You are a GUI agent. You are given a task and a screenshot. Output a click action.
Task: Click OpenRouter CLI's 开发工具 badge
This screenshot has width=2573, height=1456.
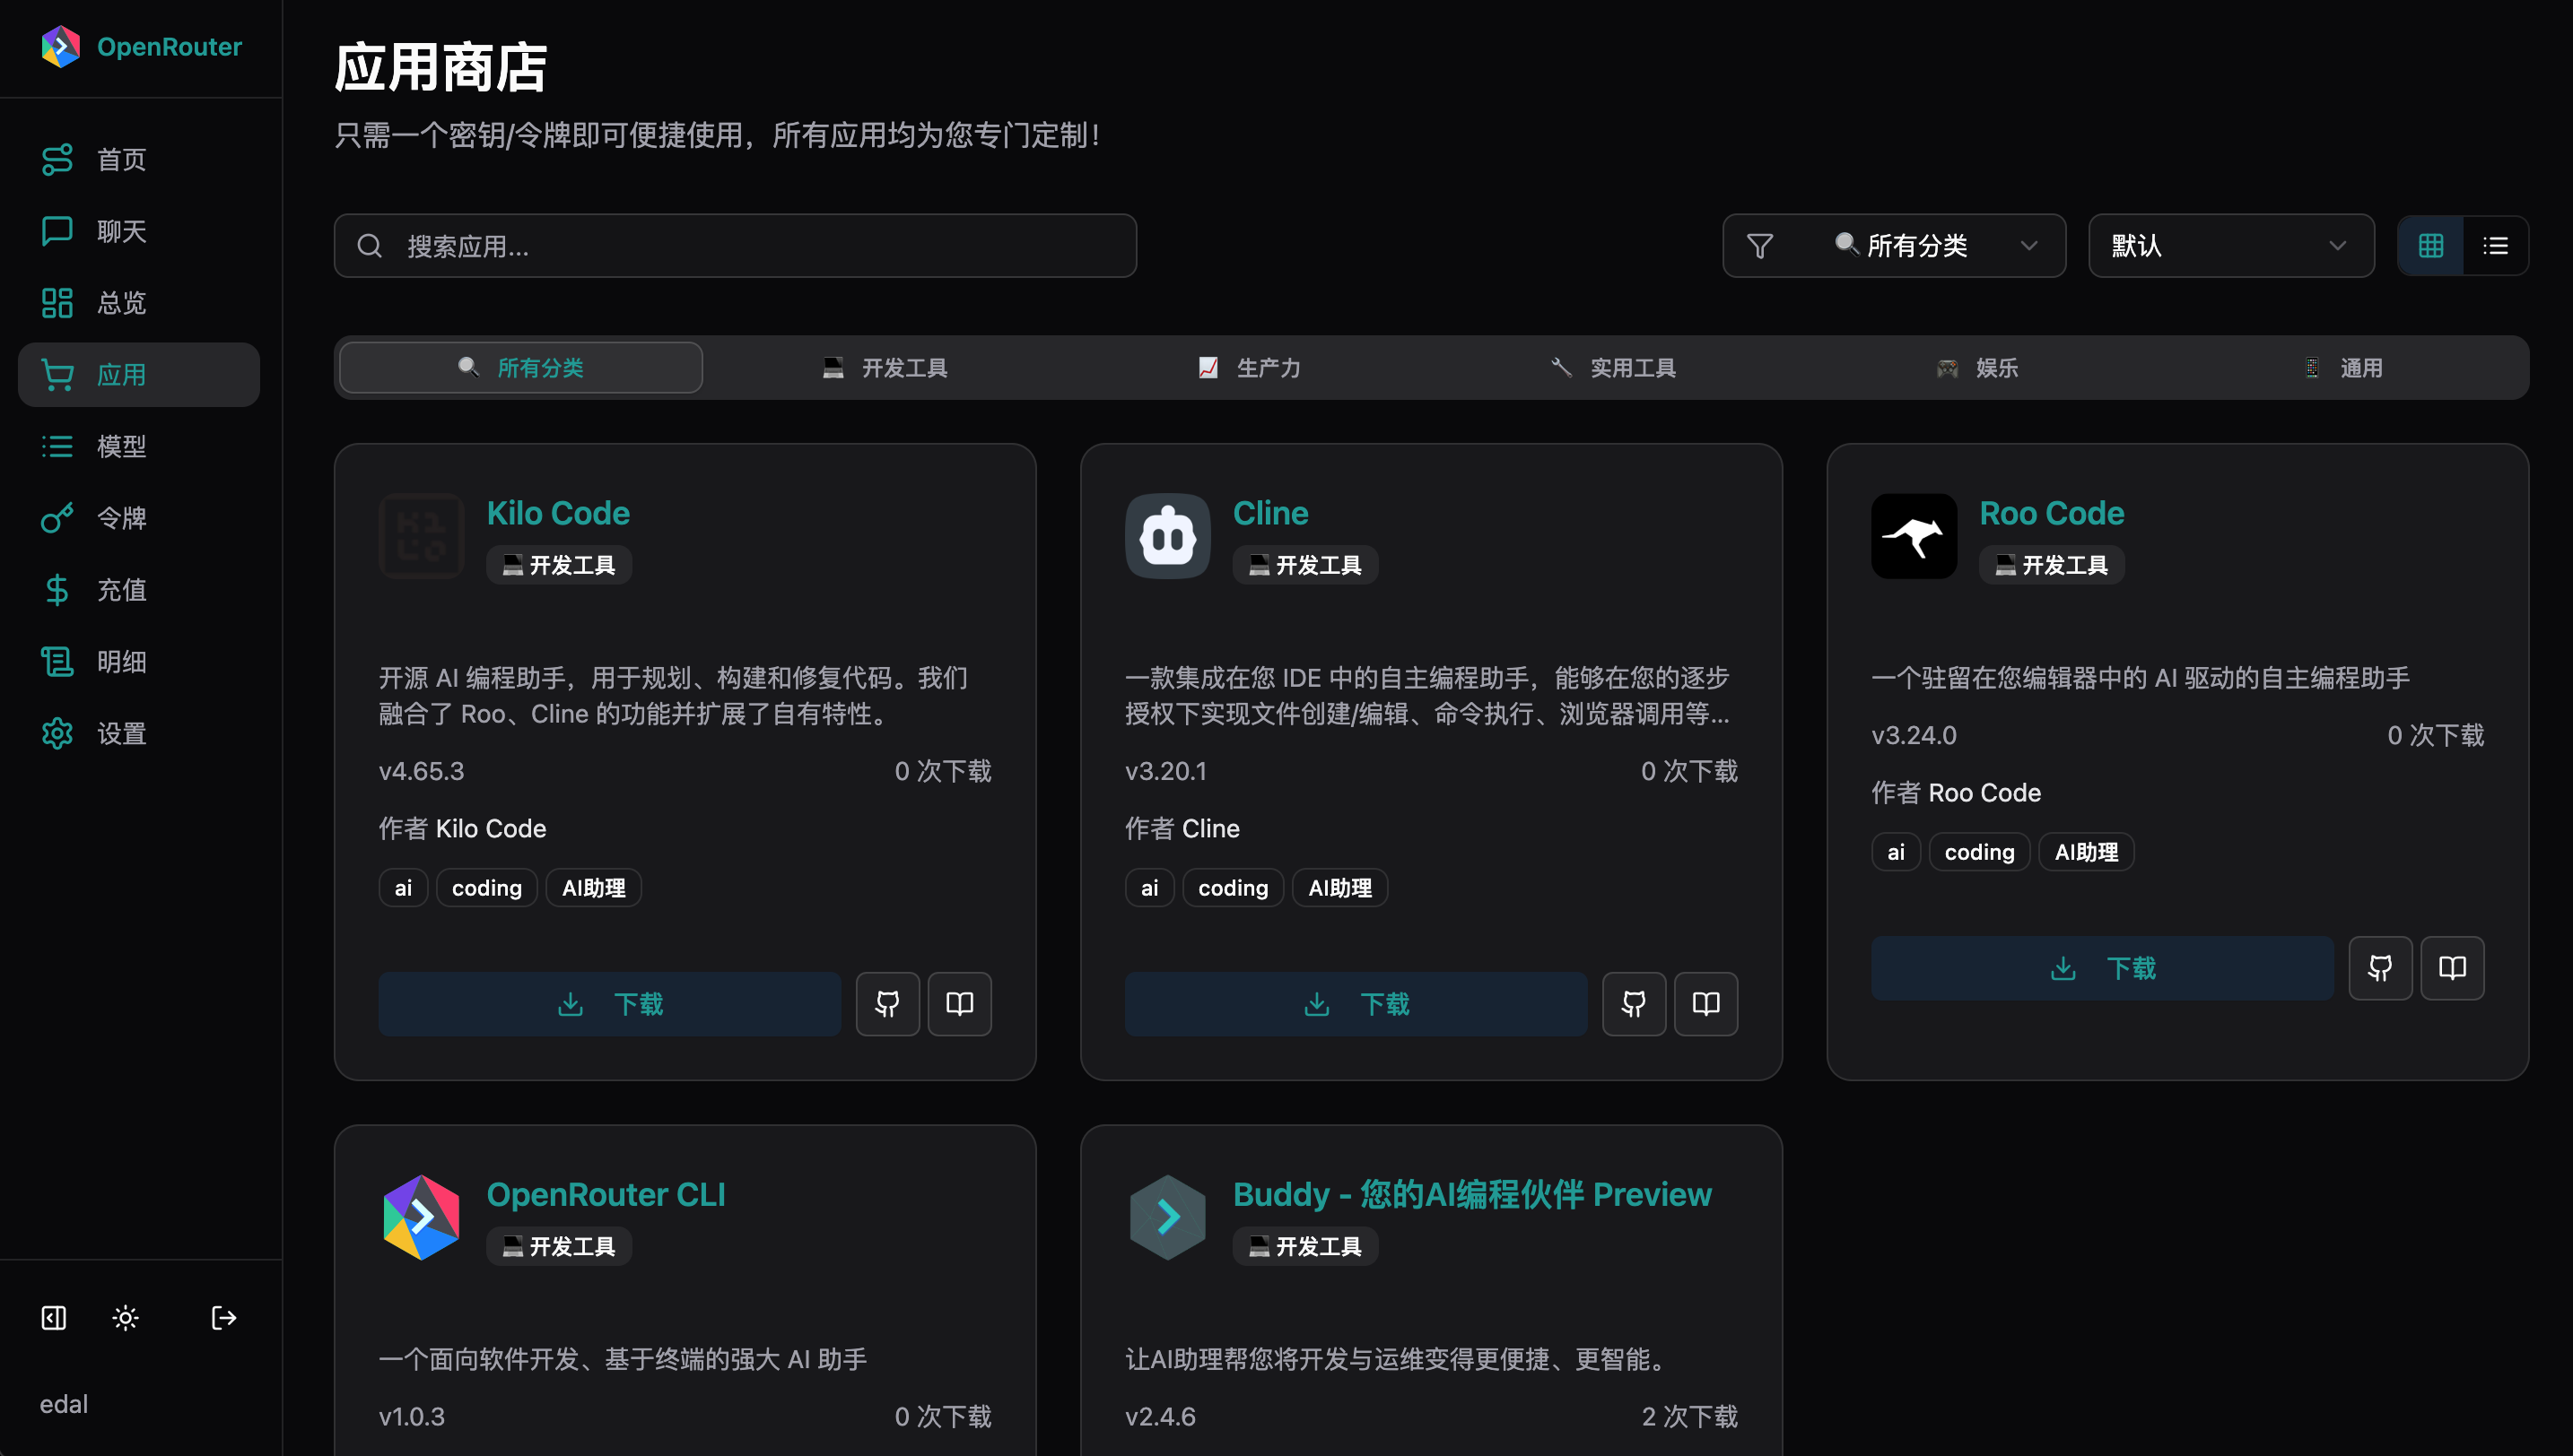click(x=558, y=1246)
